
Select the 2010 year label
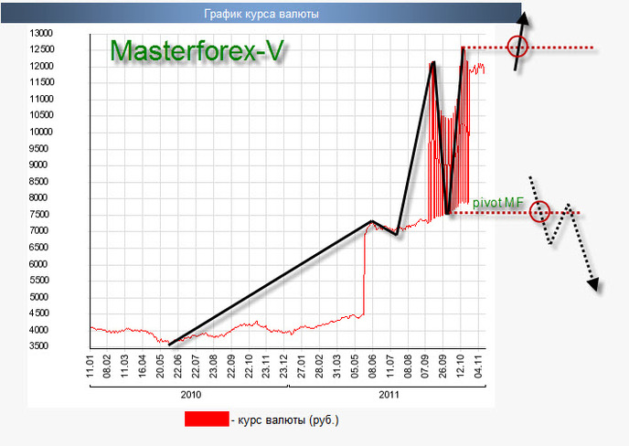(191, 395)
